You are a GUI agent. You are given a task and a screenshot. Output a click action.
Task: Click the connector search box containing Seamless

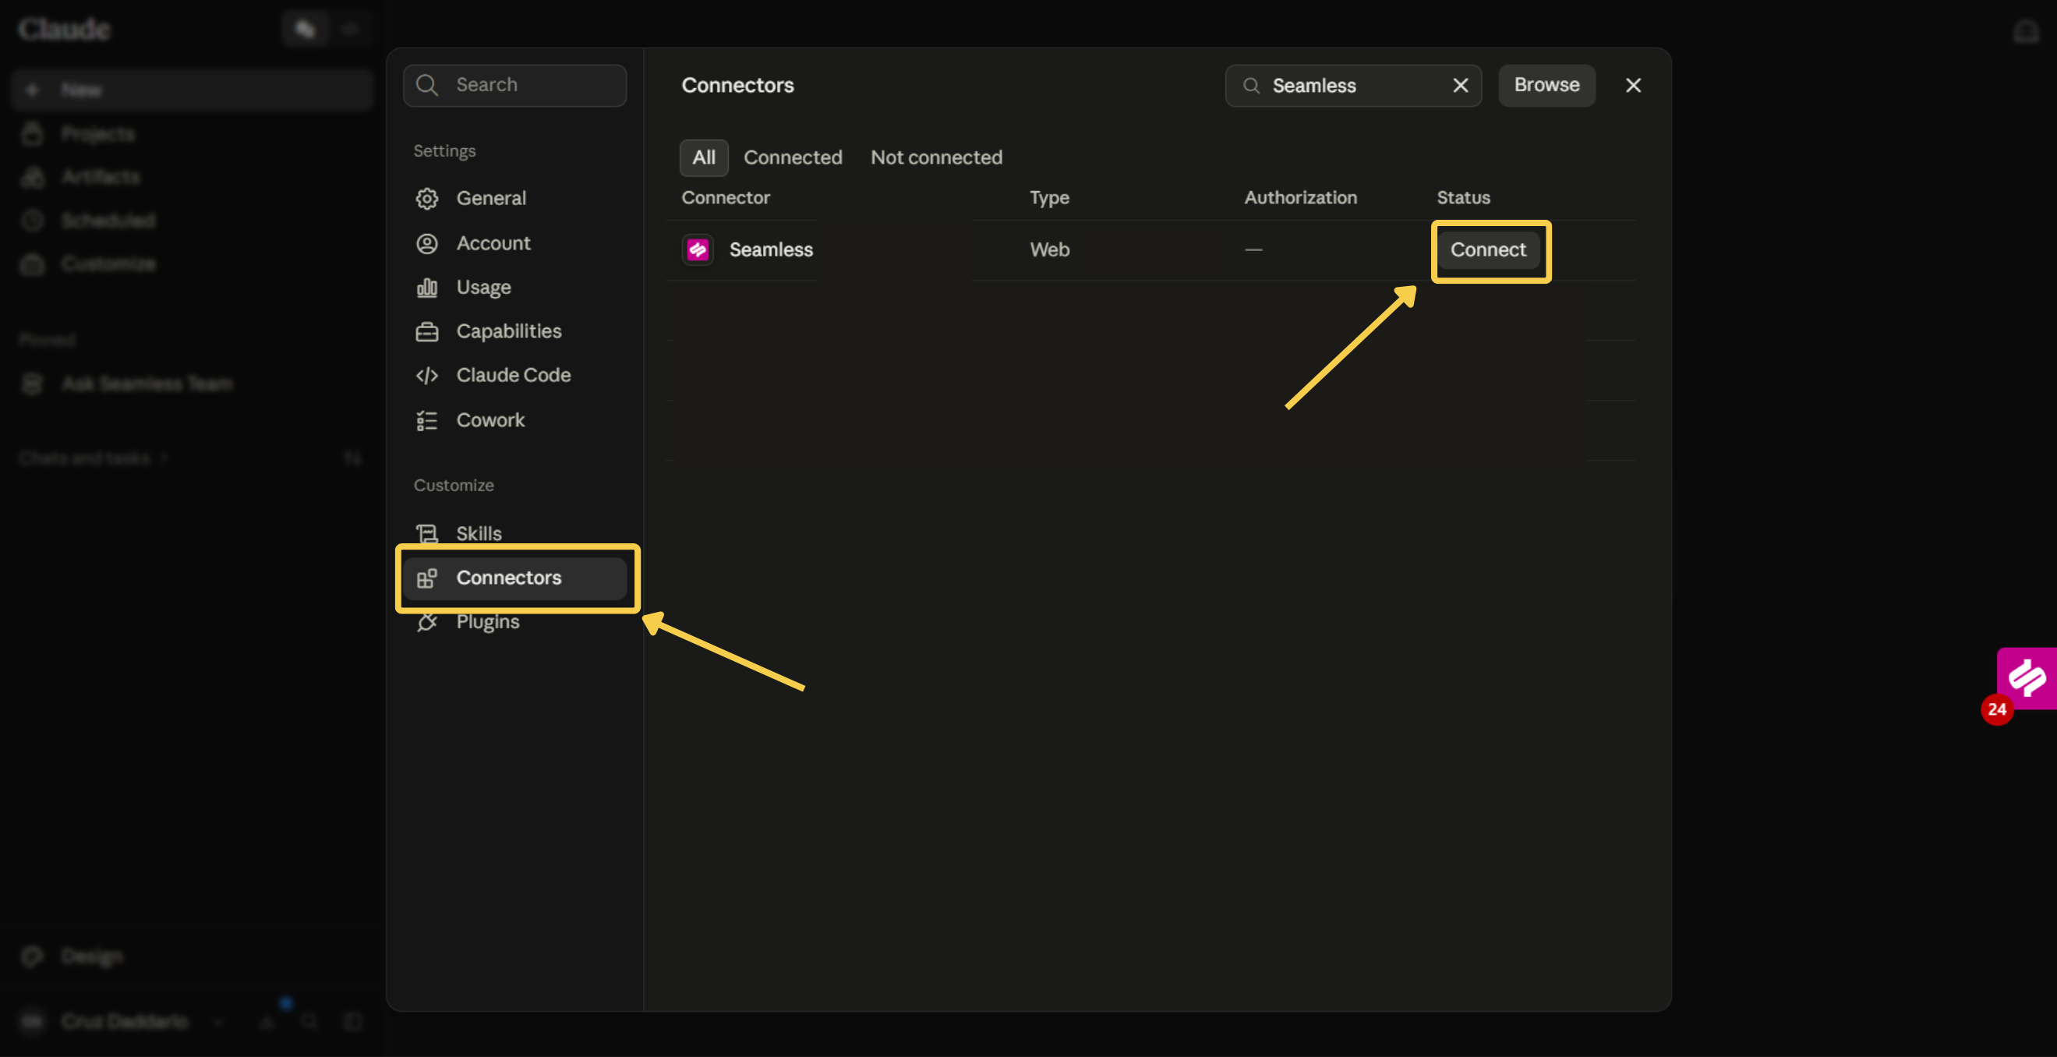1352,86
